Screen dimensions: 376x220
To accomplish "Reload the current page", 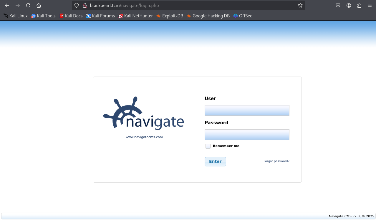I will click(28, 5).
